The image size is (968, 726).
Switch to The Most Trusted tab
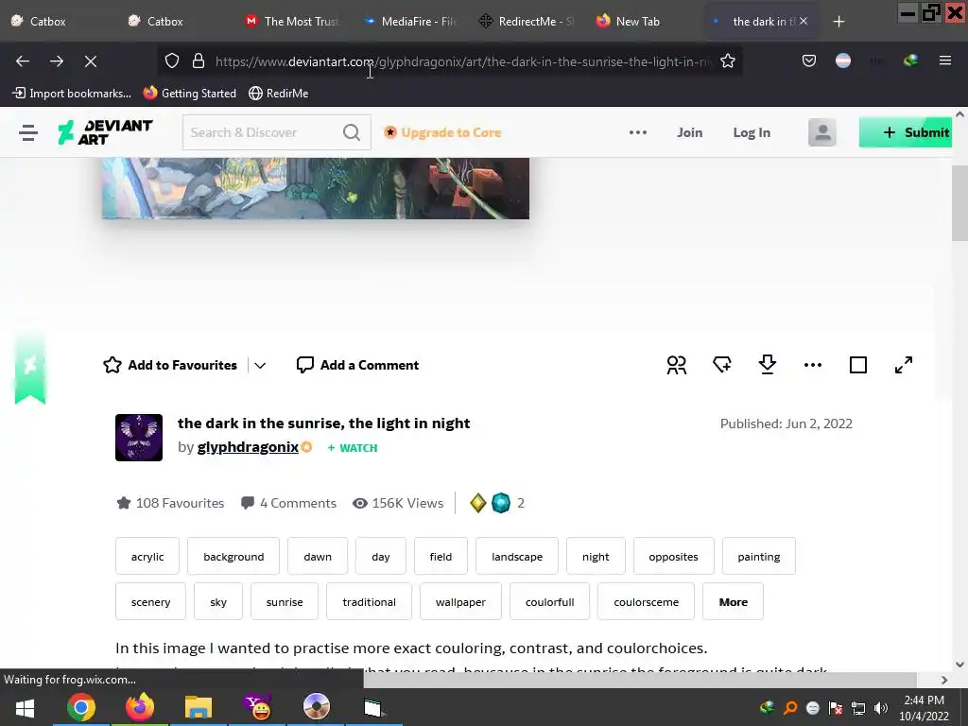click(x=295, y=22)
